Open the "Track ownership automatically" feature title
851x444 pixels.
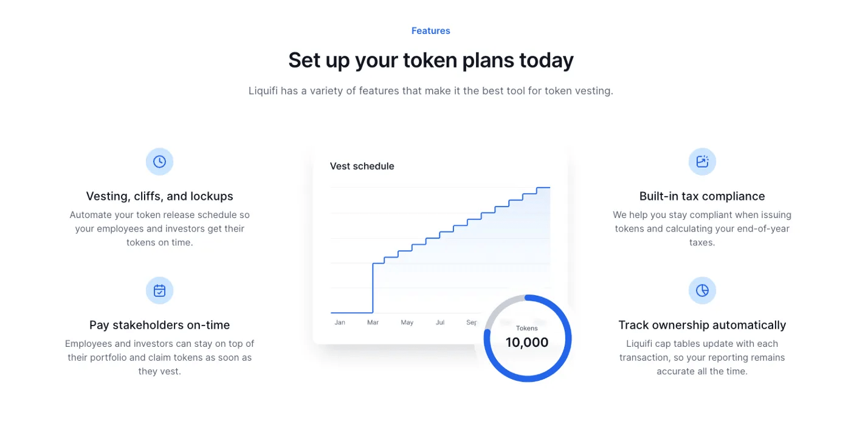click(702, 325)
